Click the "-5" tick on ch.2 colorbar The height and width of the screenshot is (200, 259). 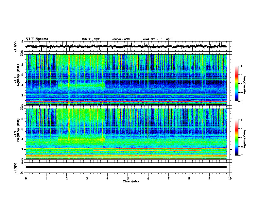(x=241, y=138)
